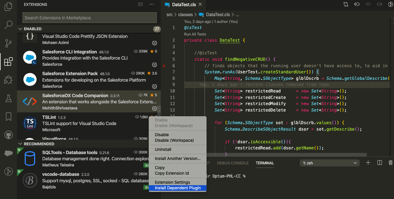Open gear menu for Prettify JSON extension
The width and height of the screenshot is (394, 199).
click(154, 43)
